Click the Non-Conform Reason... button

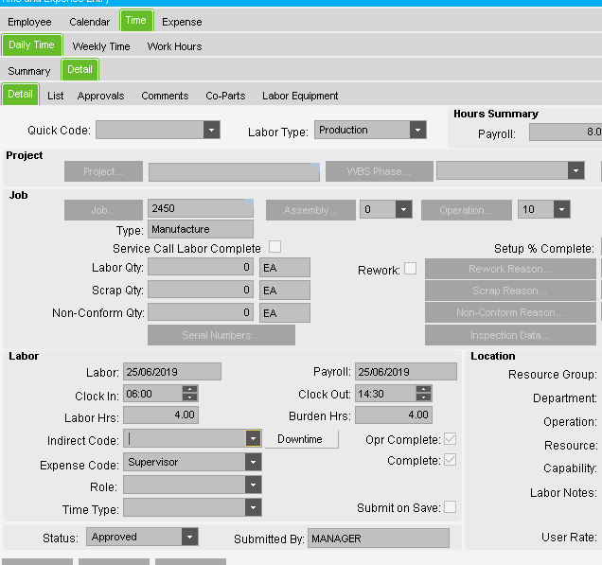click(510, 312)
